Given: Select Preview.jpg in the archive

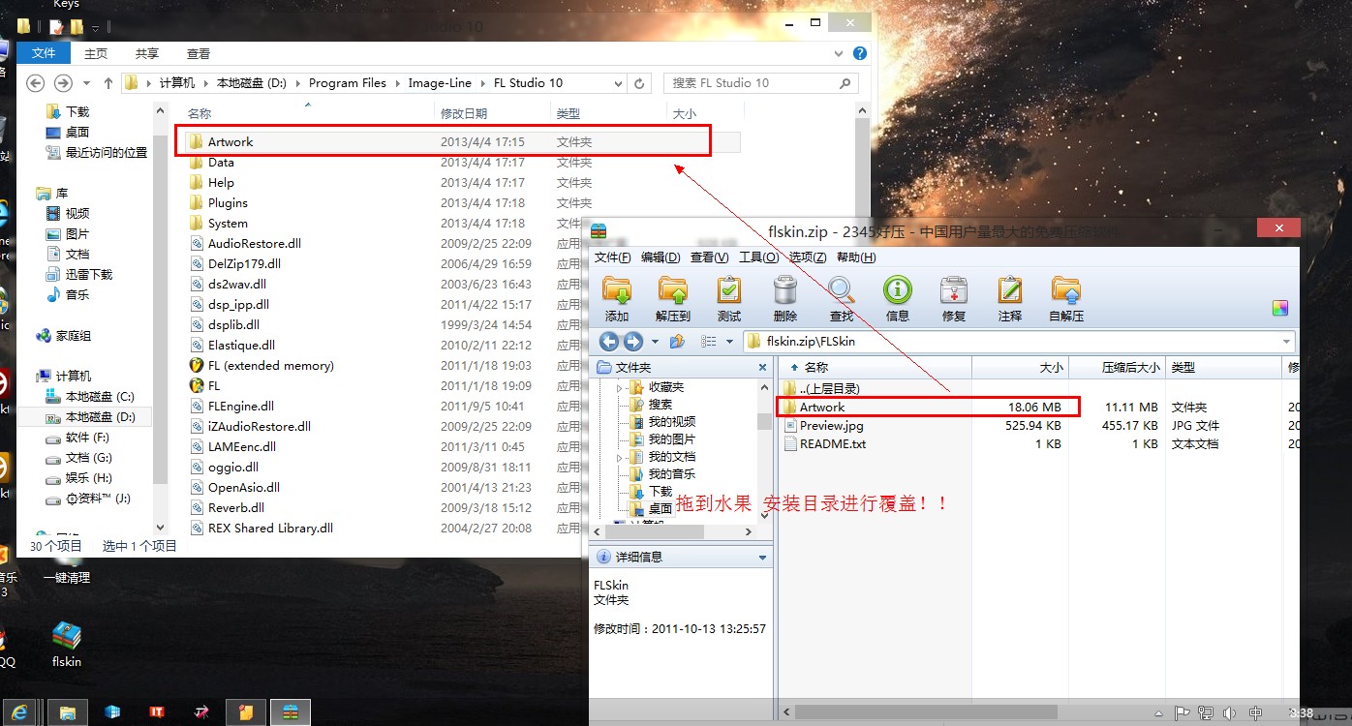Looking at the screenshot, I should [x=831, y=426].
